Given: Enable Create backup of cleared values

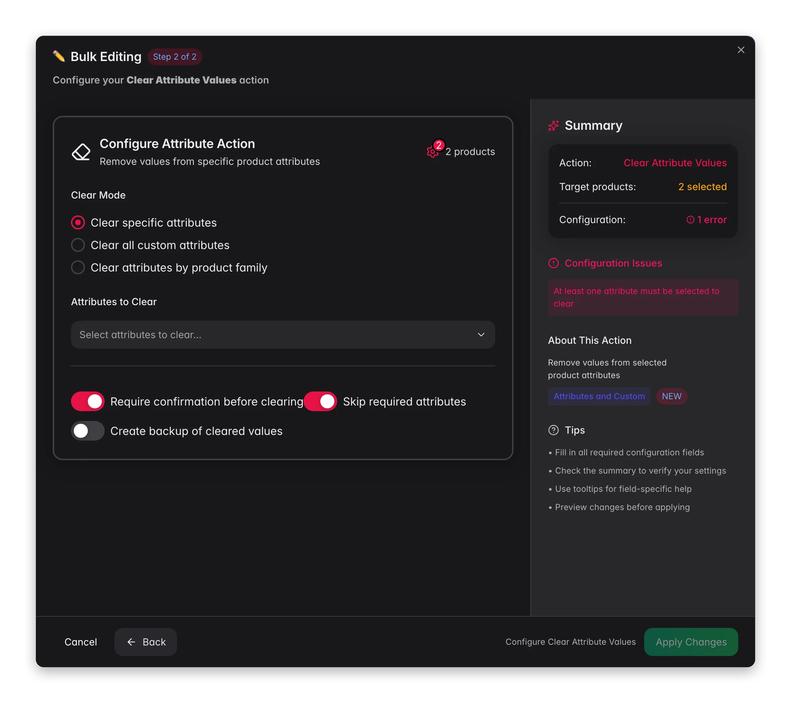Looking at the screenshot, I should [x=88, y=431].
